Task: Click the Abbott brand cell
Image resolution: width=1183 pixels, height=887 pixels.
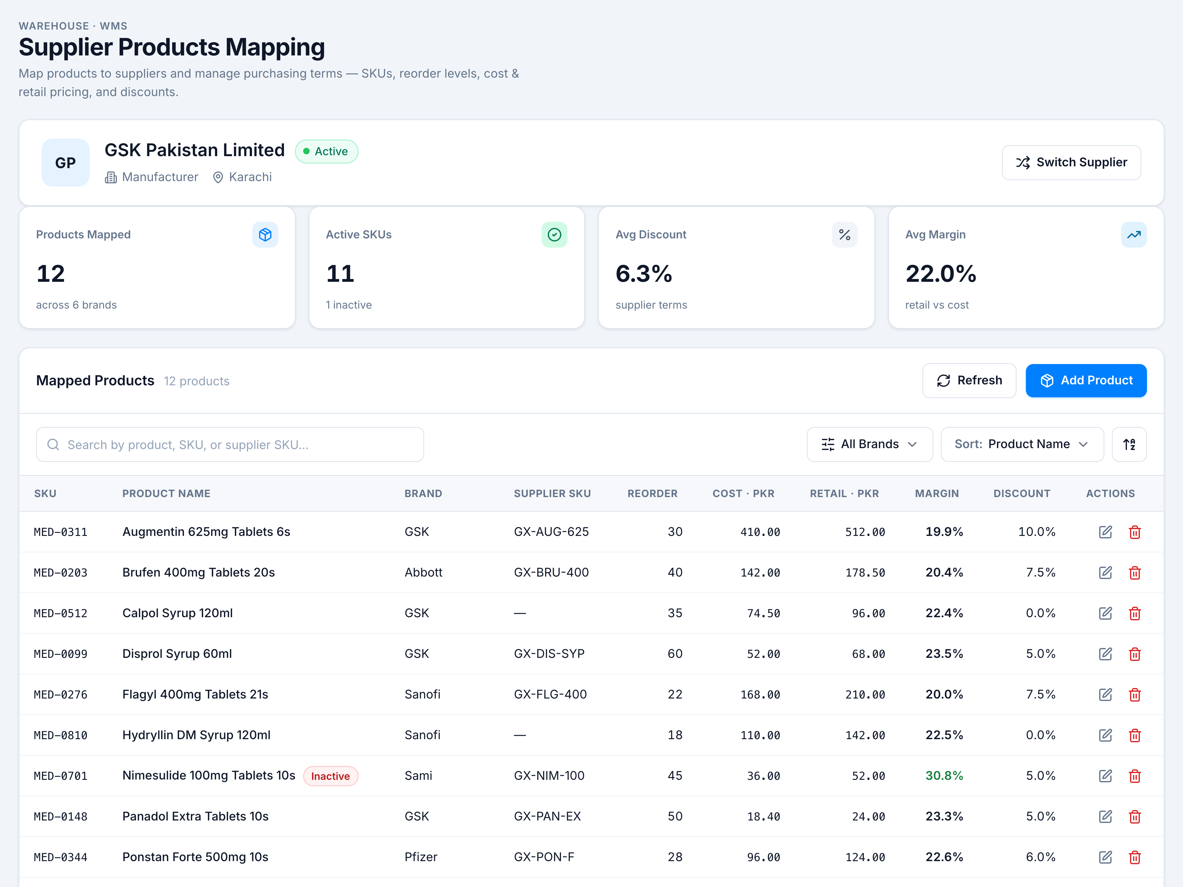Action: click(424, 573)
